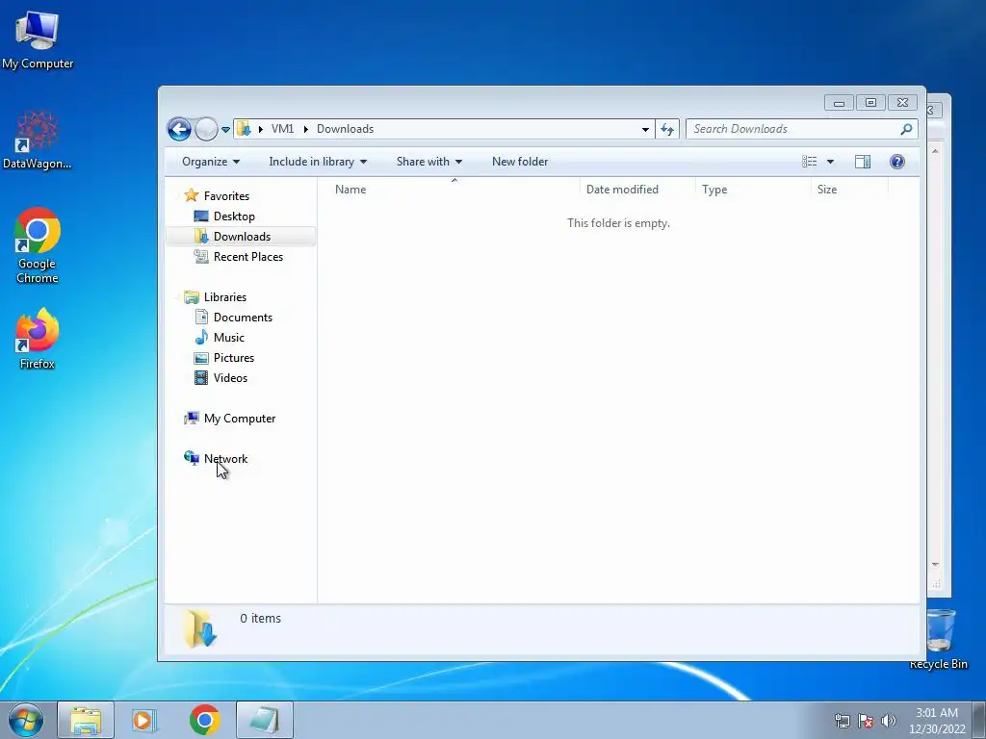The width and height of the screenshot is (986, 739).
Task: Open the recent pages dropdown arrow
Action: point(225,130)
